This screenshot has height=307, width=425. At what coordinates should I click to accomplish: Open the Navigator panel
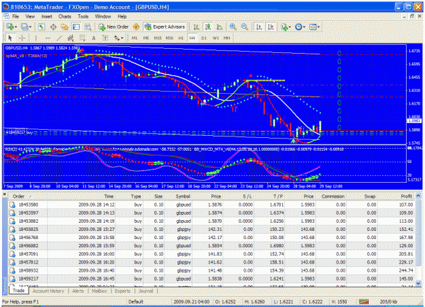pos(65,26)
